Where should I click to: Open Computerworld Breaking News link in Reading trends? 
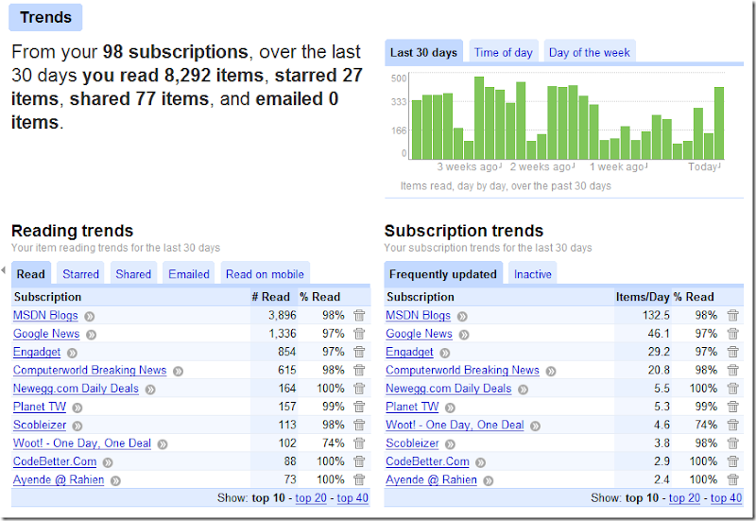(x=90, y=371)
